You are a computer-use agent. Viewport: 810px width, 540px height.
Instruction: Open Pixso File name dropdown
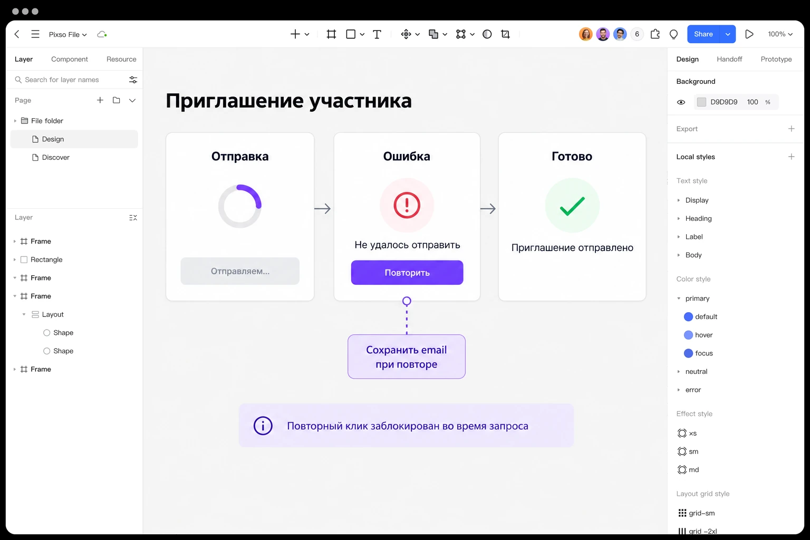[68, 34]
